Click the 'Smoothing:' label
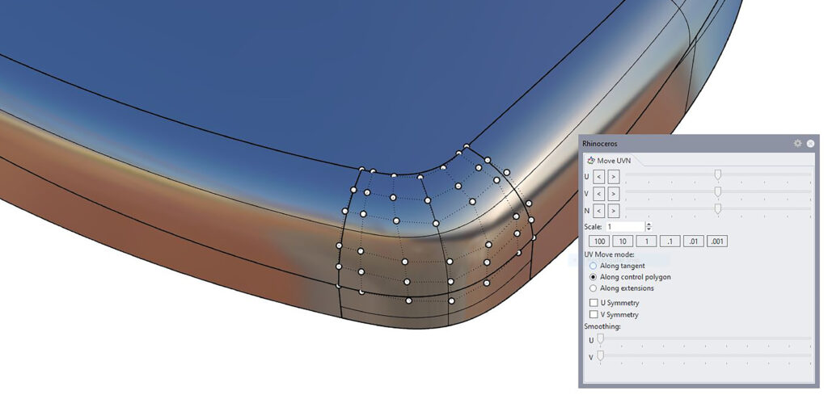Screen dimensions: 828x399 click(x=602, y=326)
